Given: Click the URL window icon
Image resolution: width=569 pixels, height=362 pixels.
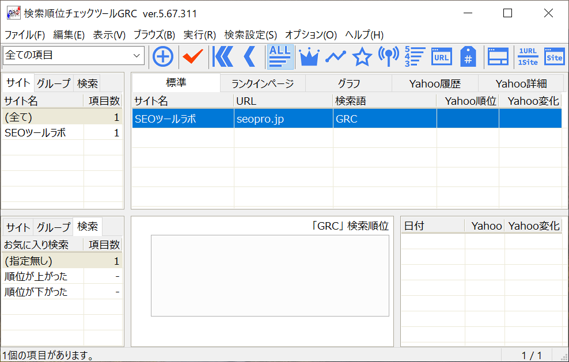Looking at the screenshot, I should point(441,56).
